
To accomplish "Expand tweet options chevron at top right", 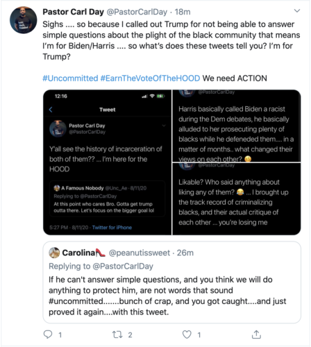I will point(297,11).
